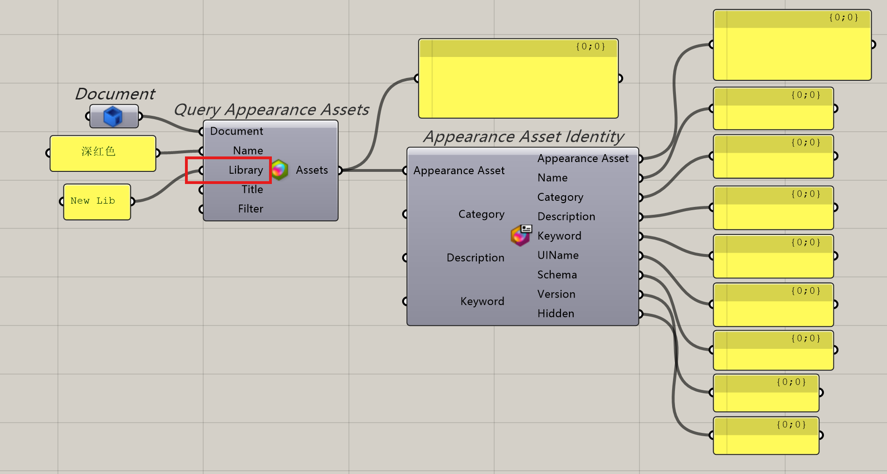
Task: Click the Appearance Asset Identity component icon
Action: click(521, 235)
